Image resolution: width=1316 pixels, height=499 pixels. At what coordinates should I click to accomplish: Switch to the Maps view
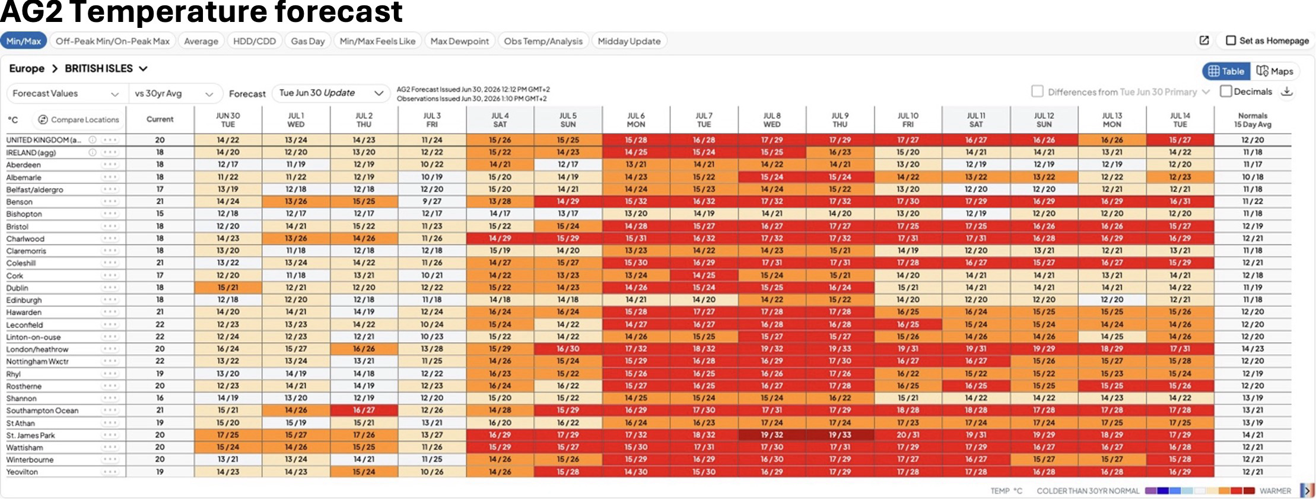click(x=1274, y=71)
